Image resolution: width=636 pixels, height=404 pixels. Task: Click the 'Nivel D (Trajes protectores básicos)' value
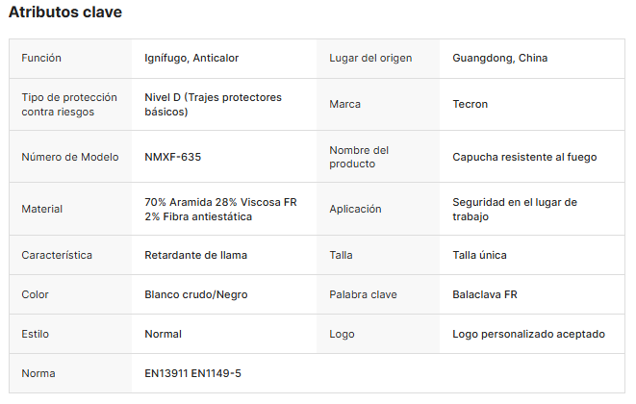[213, 104]
